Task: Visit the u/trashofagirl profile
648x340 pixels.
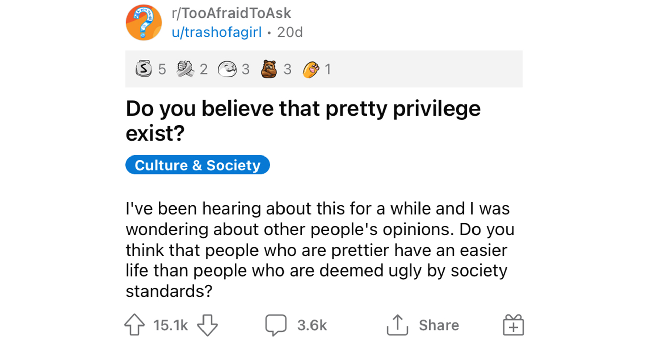Action: point(217,32)
